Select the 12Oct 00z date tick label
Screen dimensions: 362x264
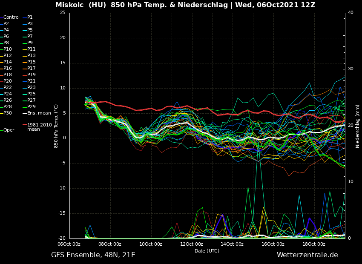coord(192,244)
